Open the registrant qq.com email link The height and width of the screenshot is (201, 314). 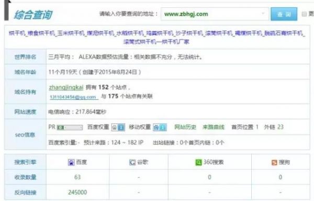74,97
